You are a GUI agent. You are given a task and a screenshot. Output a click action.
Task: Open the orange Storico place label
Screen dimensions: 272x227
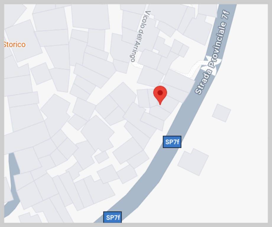click(14, 45)
